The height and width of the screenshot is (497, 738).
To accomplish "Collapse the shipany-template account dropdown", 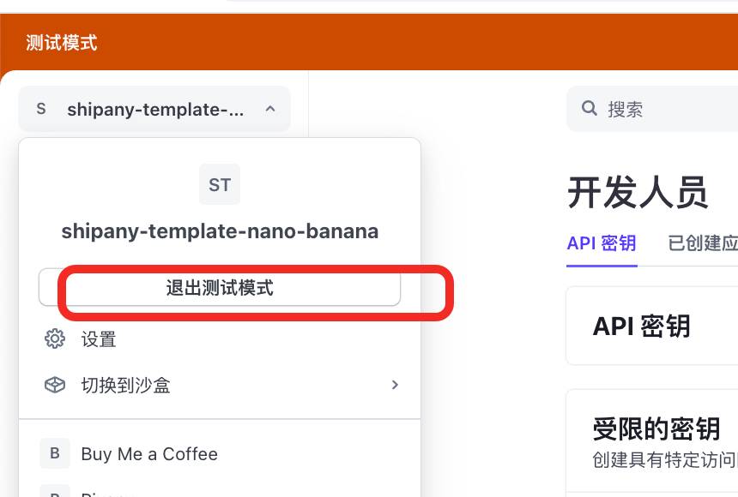I will pos(269,109).
